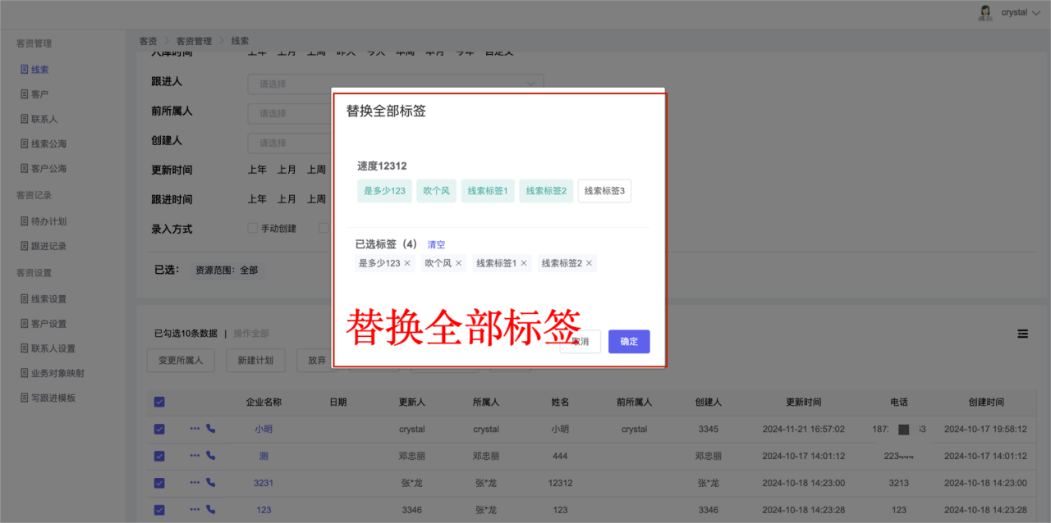
Task: Open 联系人设置 in the sidebar
Action: coord(53,348)
